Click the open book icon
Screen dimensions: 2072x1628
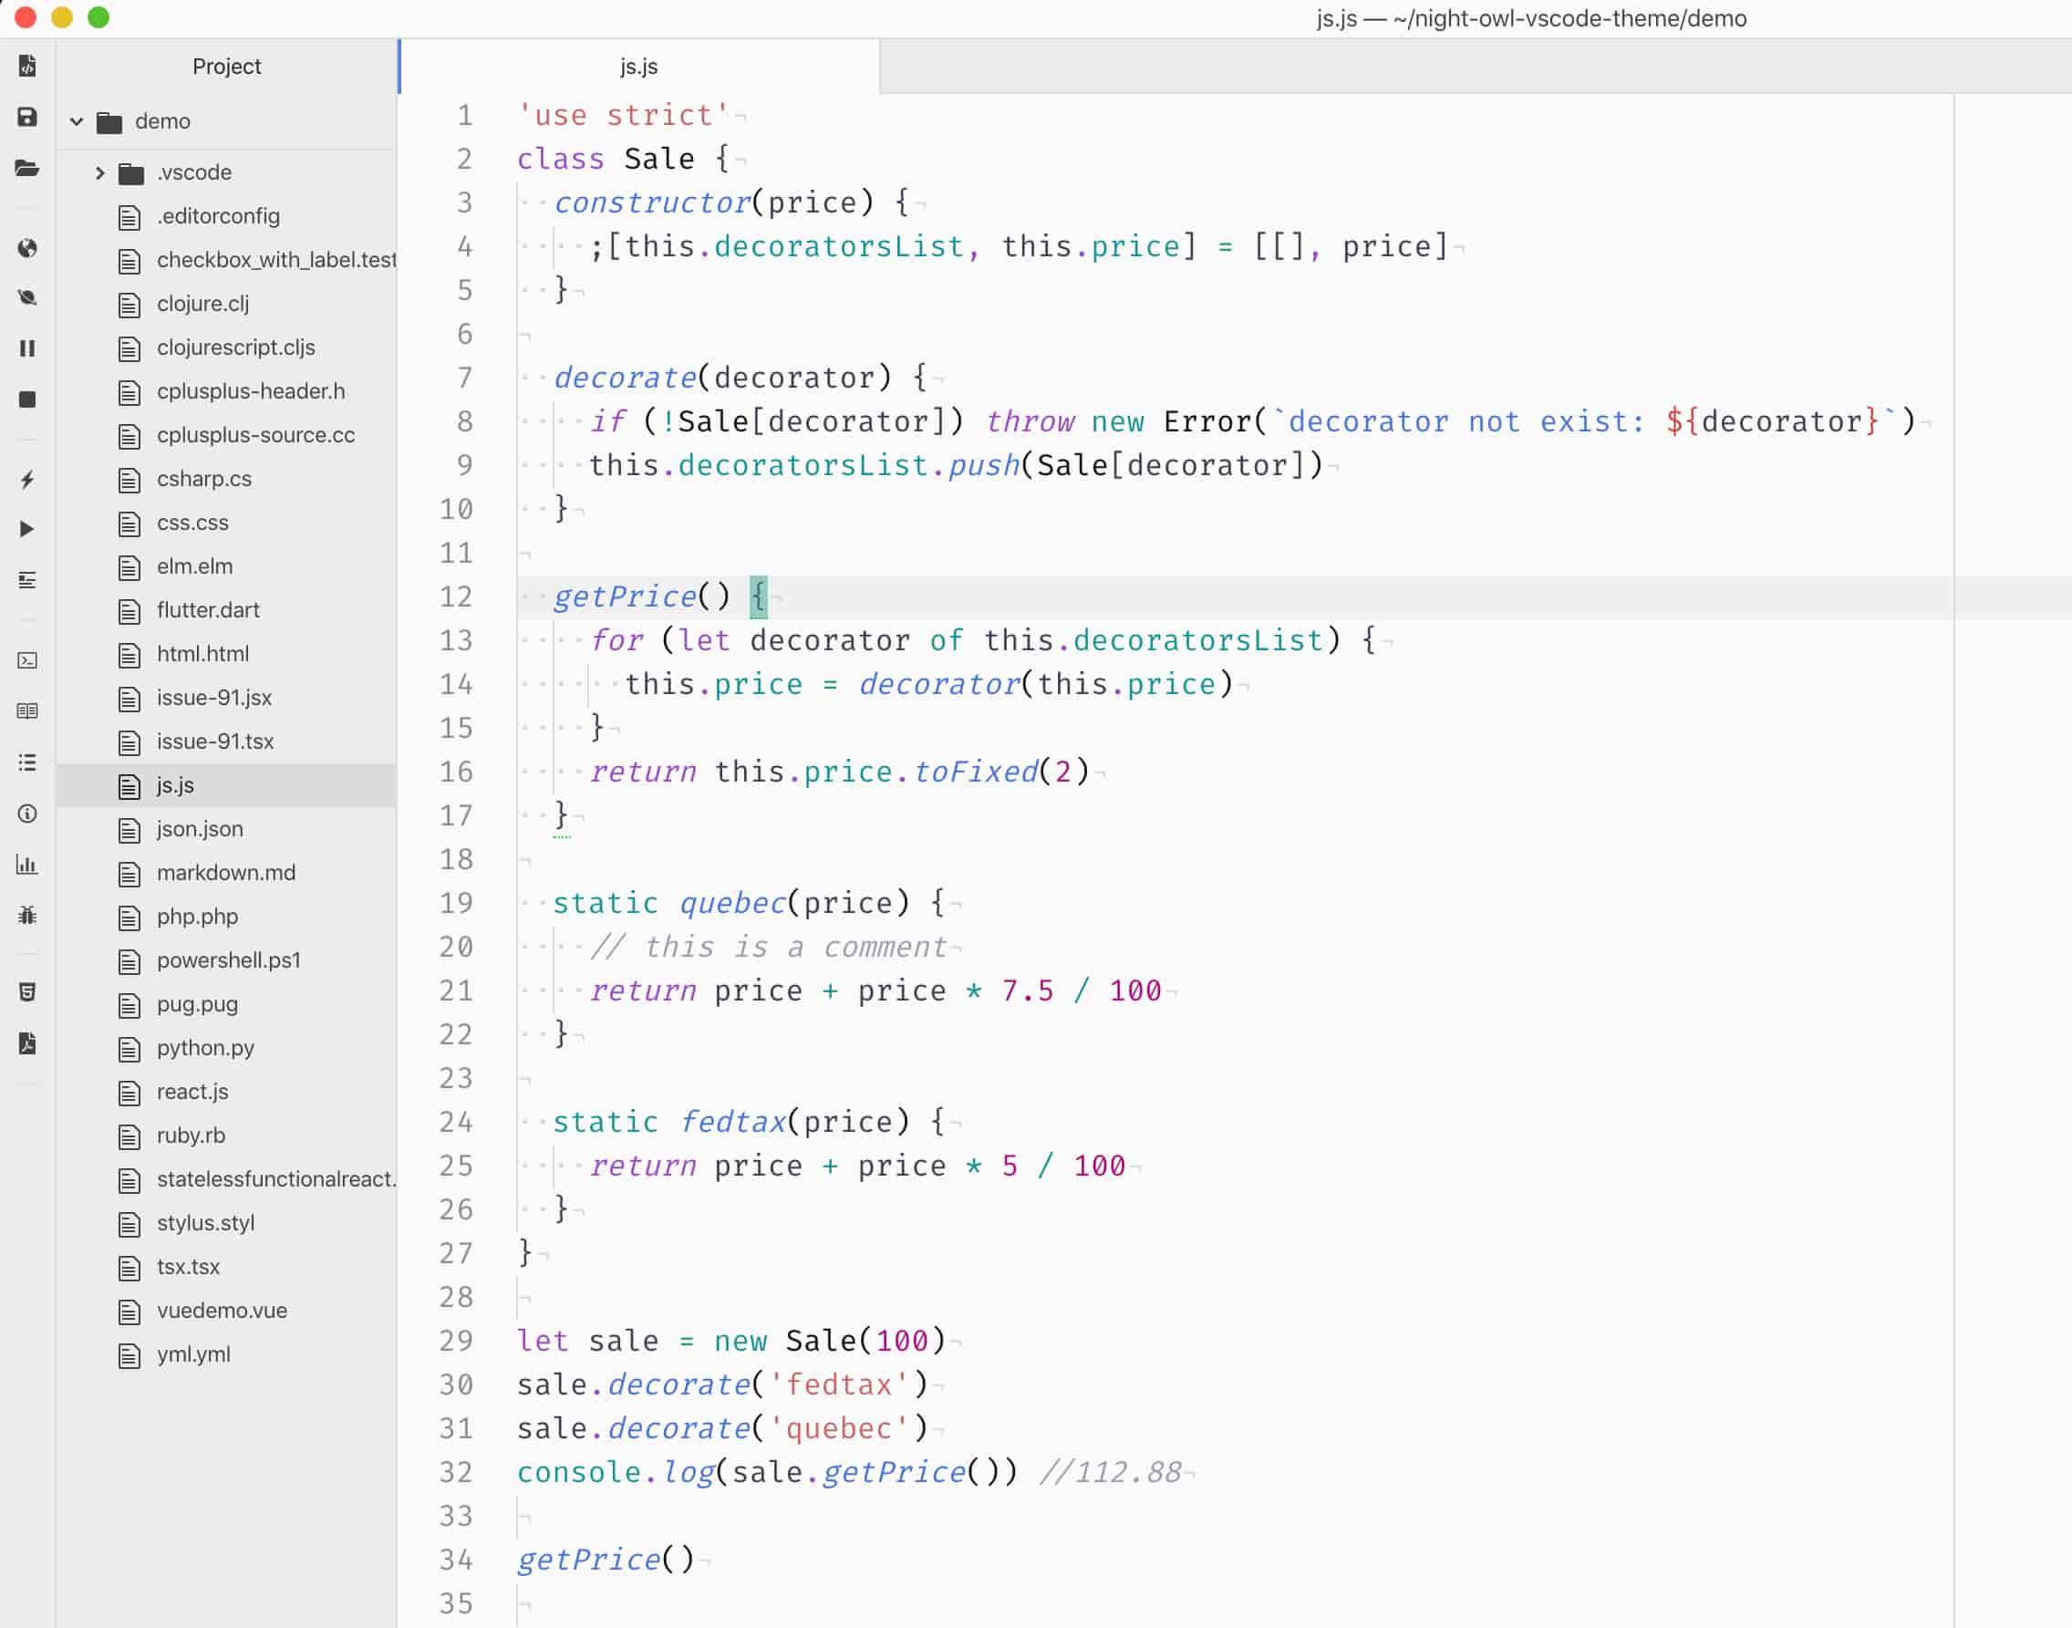[26, 710]
